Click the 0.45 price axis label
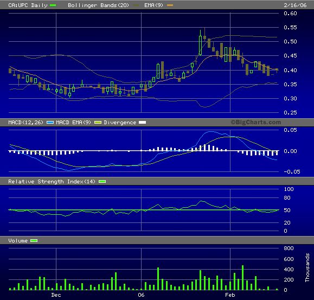Screen dimensions: 314x300 tap(290, 56)
